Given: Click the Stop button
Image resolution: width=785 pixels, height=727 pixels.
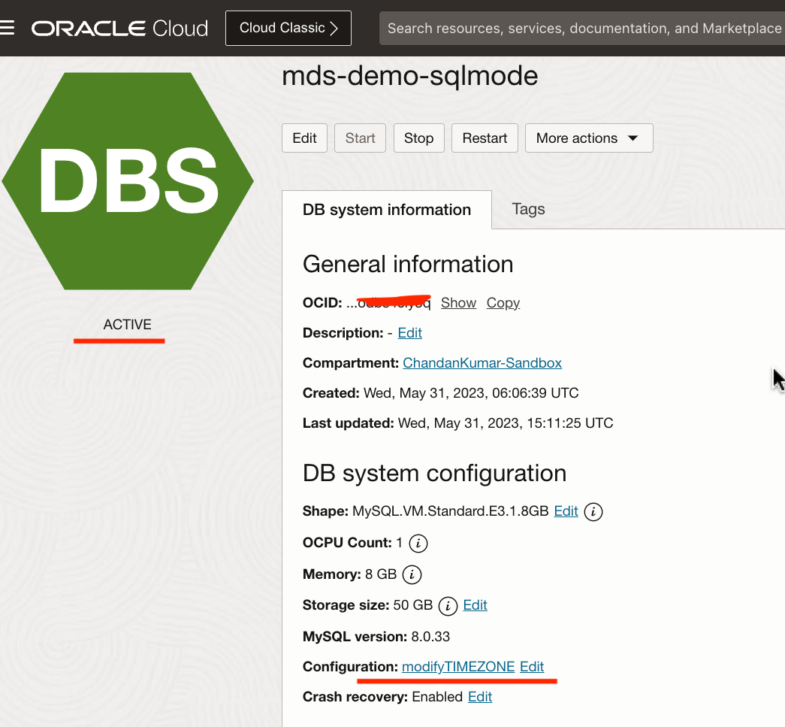Looking at the screenshot, I should 418,138.
